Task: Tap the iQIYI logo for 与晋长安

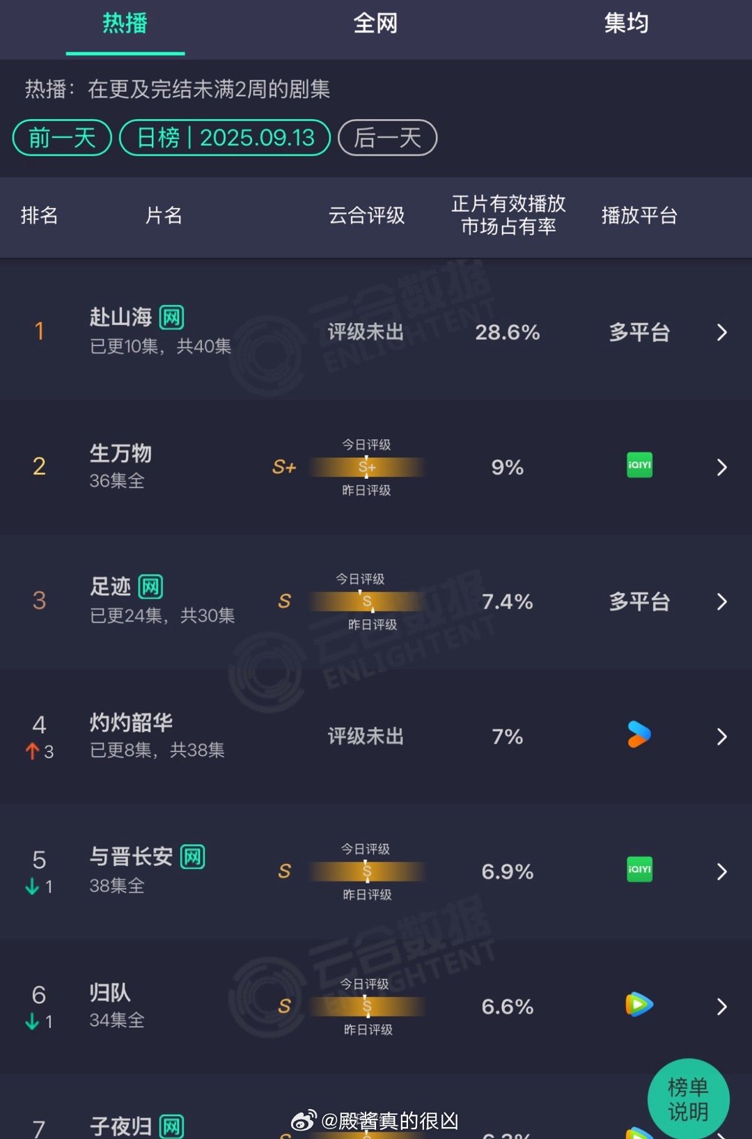Action: 639,870
